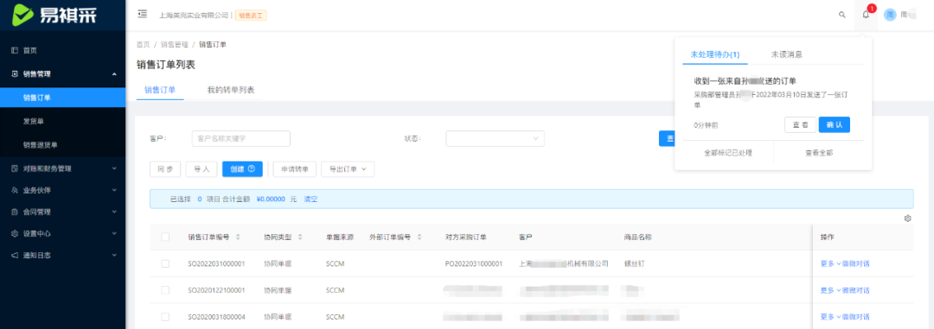Expand the 设置中心 menu

pyautogui.click(x=114, y=233)
